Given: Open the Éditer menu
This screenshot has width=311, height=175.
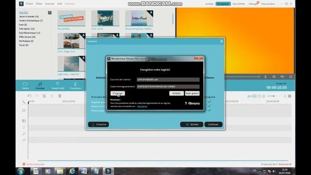Looking at the screenshot, I should (x=39, y=4).
